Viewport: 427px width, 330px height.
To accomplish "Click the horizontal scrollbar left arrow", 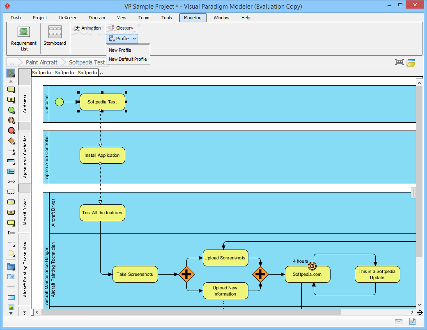I will pyautogui.click(x=37, y=312).
